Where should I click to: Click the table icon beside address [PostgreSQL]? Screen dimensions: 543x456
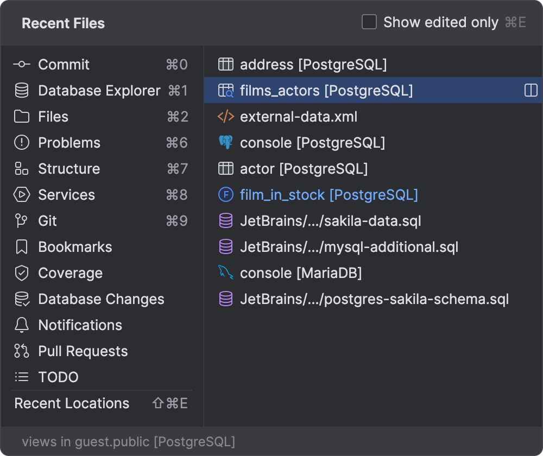[x=226, y=65]
